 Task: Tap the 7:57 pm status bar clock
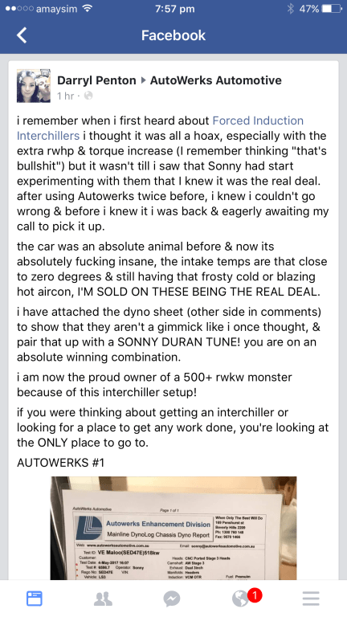pos(173,9)
